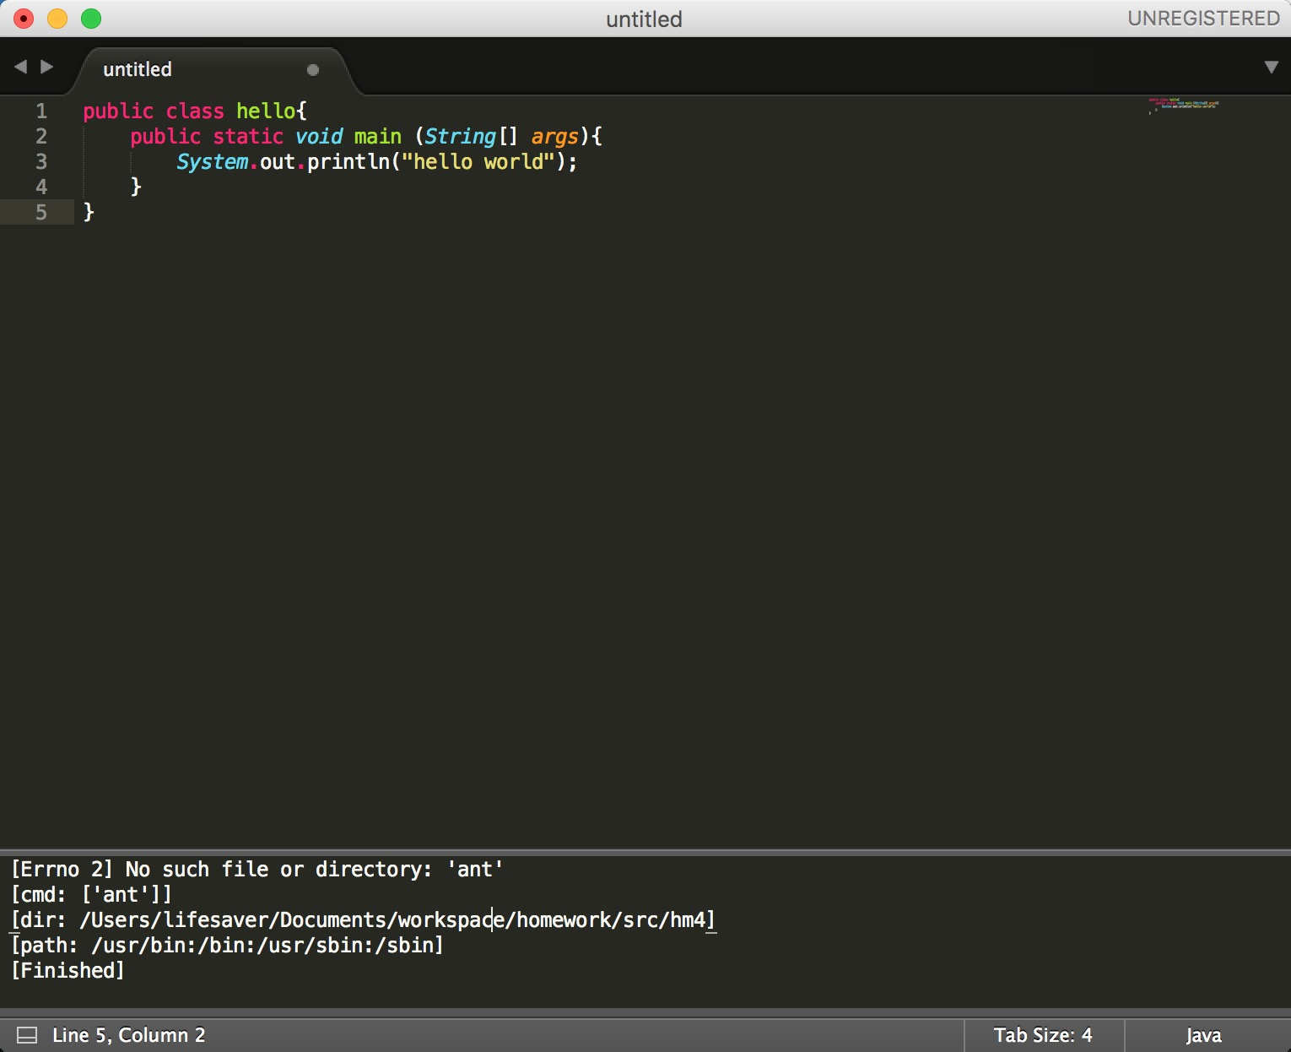Minimize the window using the yellow button
1291x1052 pixels.
pos(57,19)
